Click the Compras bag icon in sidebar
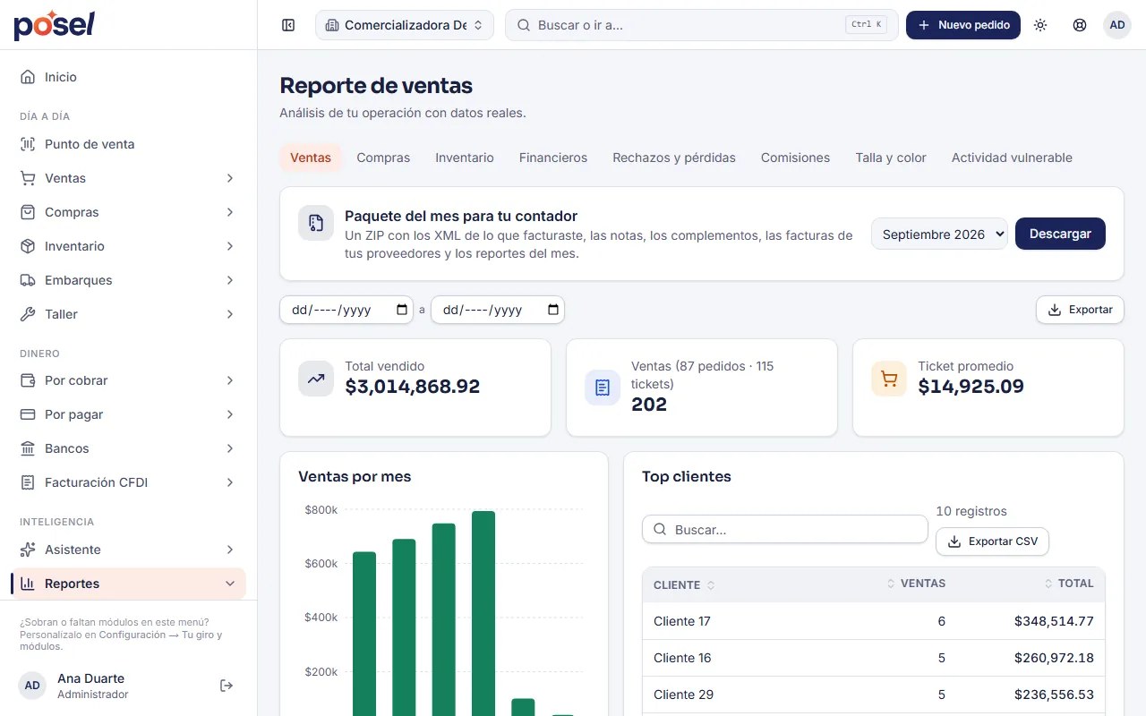This screenshot has height=716, width=1146. coord(29,212)
